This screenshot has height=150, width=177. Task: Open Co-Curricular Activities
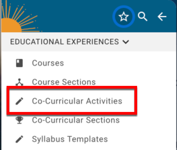click(77, 101)
